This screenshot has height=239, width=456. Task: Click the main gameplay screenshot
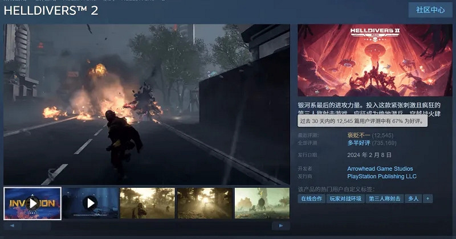point(147,105)
